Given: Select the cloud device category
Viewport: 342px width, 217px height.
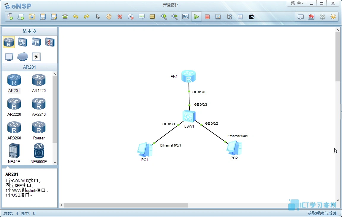Looking at the screenshot, I should 23,57.
